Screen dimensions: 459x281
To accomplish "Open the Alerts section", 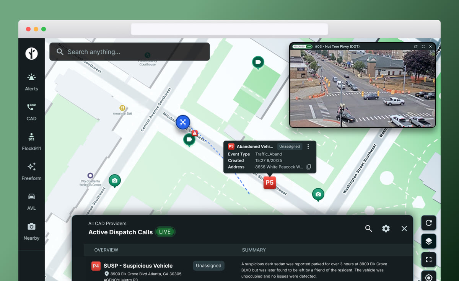I will [x=31, y=82].
